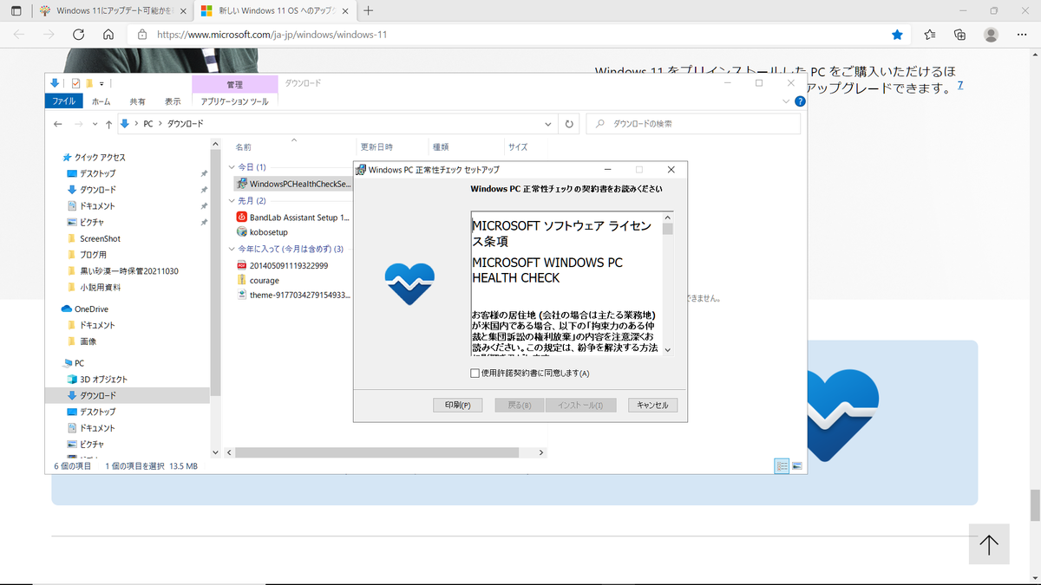Open Edge favorites list icon
The width and height of the screenshot is (1041, 585).
[x=930, y=35]
